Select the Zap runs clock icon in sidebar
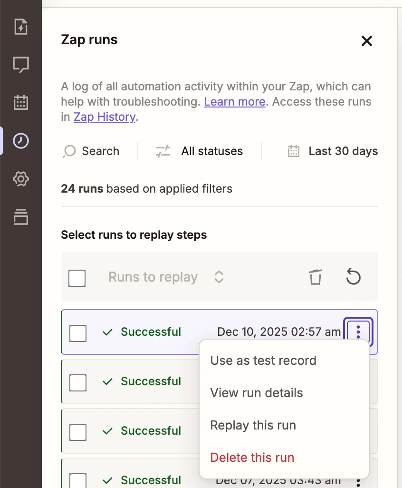Screen dimensions: 402x488 click(21, 141)
